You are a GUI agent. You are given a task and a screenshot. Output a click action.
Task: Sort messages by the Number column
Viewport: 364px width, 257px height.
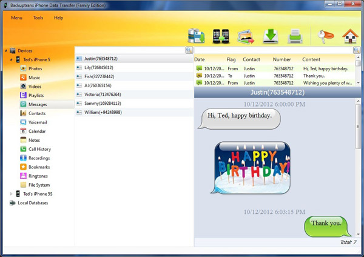(281, 59)
